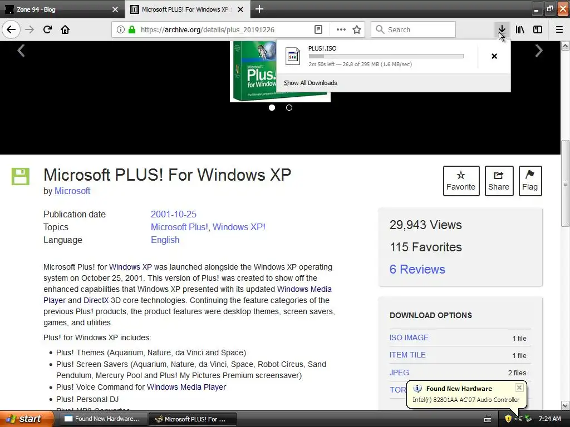Show previous carousel image arrow

(x=21, y=51)
